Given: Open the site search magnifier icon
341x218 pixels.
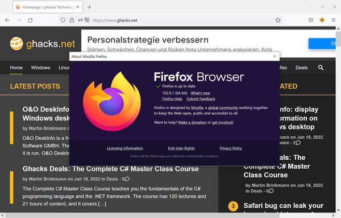Looking at the screenshot, I should coord(321,67).
